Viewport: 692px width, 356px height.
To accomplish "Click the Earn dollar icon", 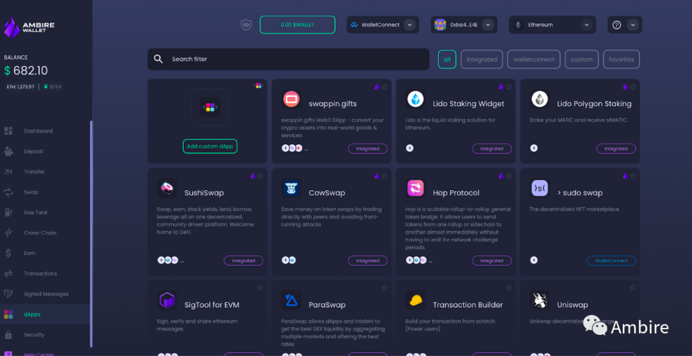I will (8, 253).
